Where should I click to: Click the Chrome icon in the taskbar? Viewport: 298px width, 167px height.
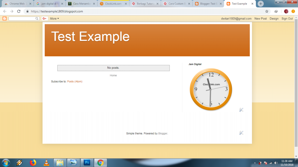(x=100, y=163)
